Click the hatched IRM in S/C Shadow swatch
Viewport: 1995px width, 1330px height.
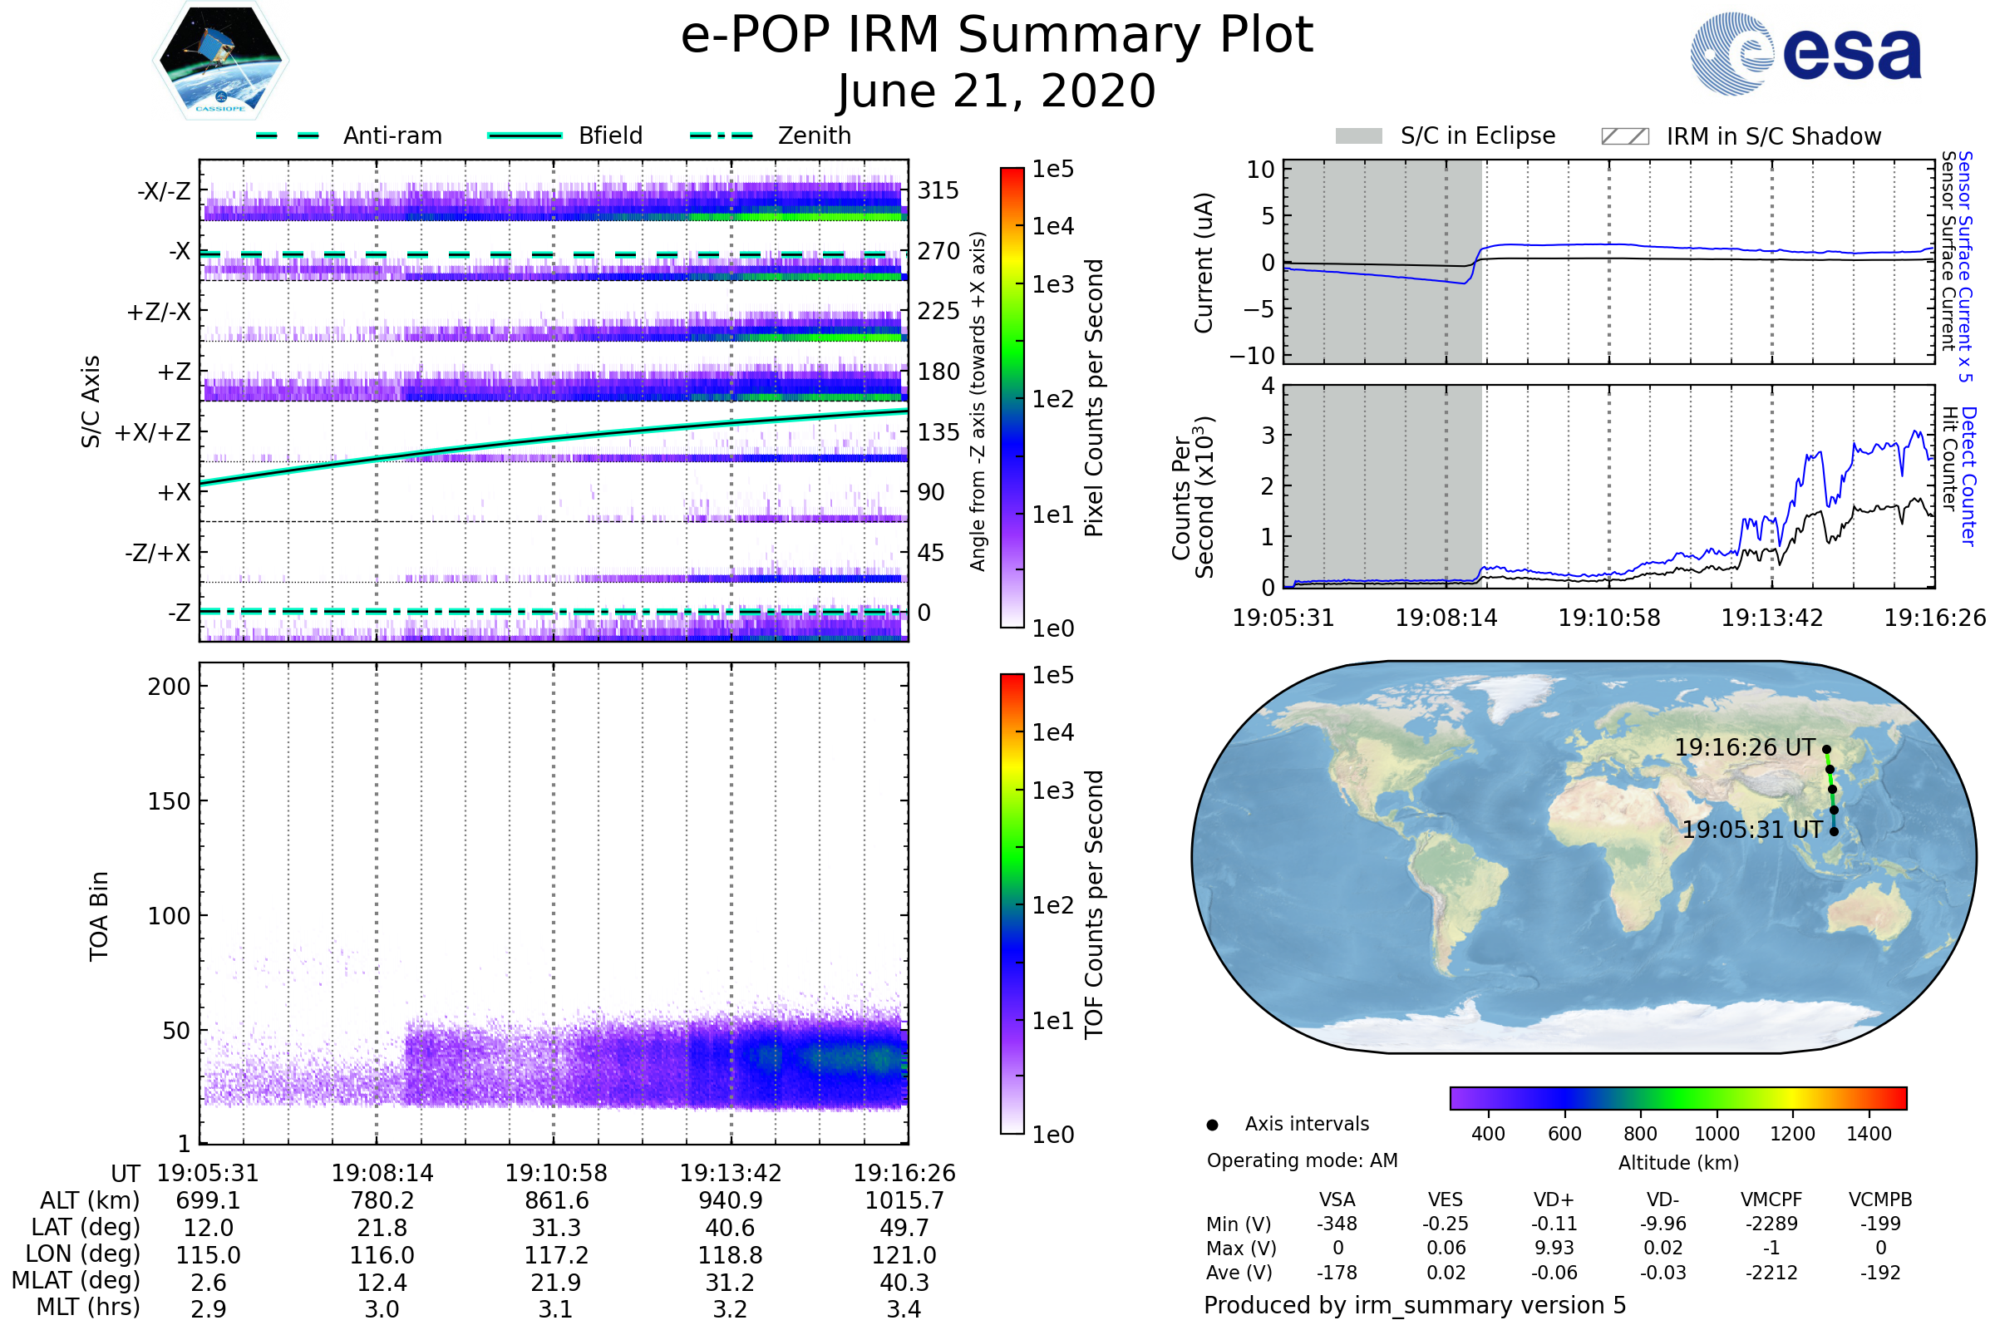pos(1624,136)
